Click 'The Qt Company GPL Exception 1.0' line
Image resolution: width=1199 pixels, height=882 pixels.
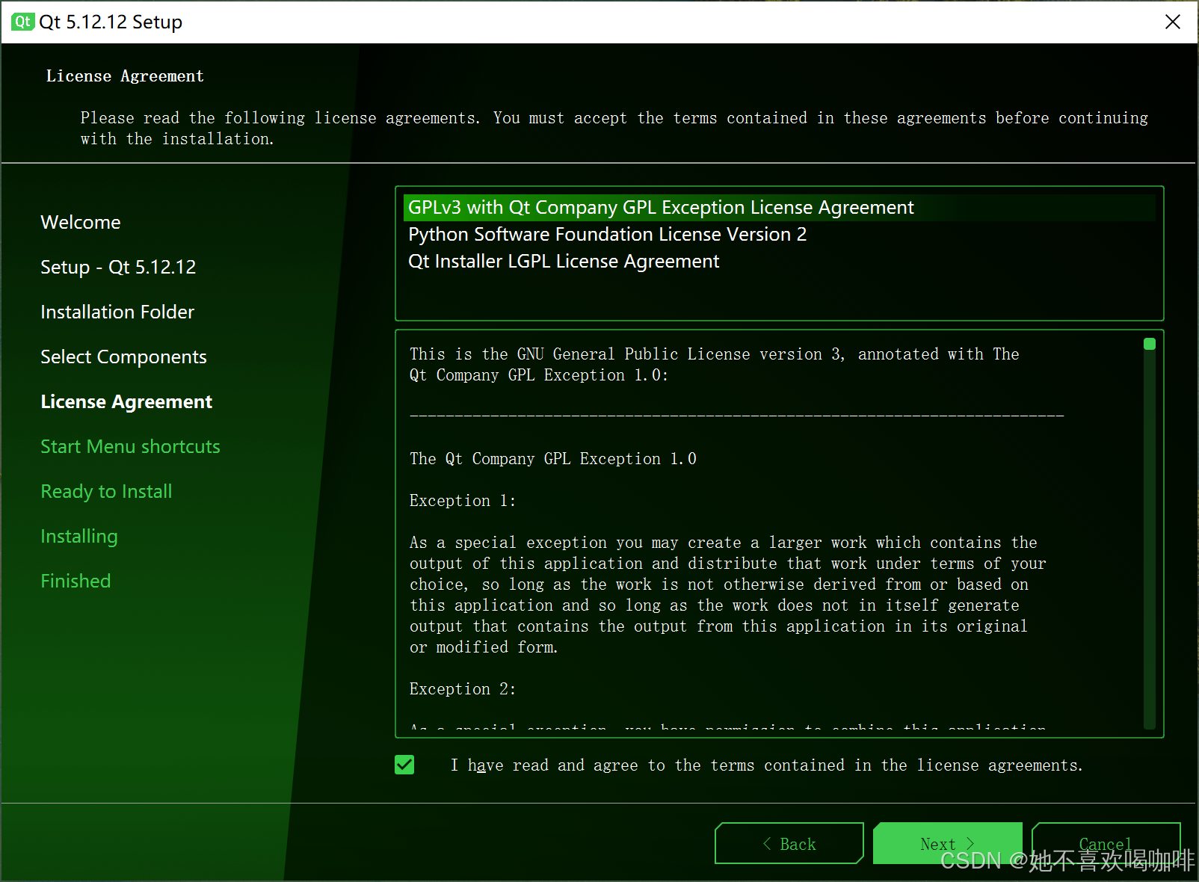coord(552,459)
